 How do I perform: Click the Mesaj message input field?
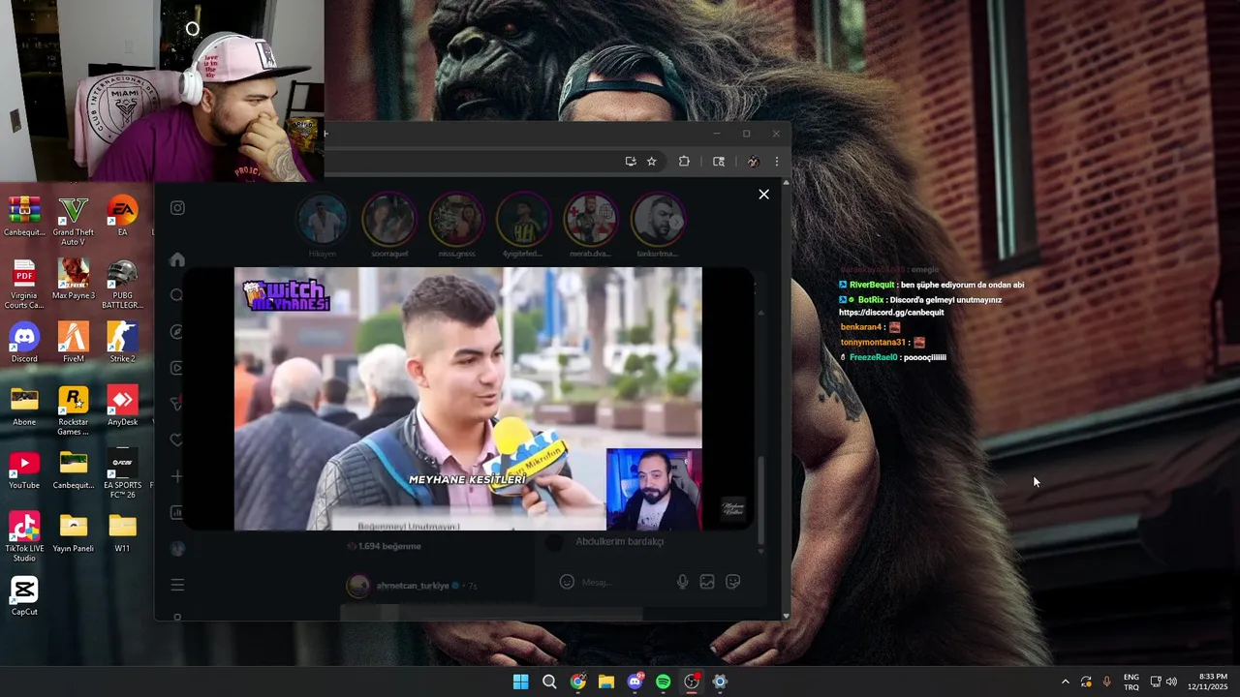click(624, 582)
